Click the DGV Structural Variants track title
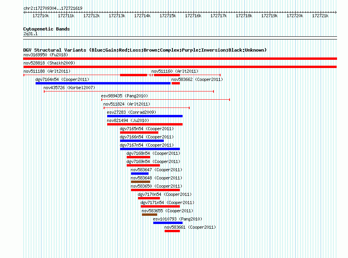348x258 pixels. (145, 50)
